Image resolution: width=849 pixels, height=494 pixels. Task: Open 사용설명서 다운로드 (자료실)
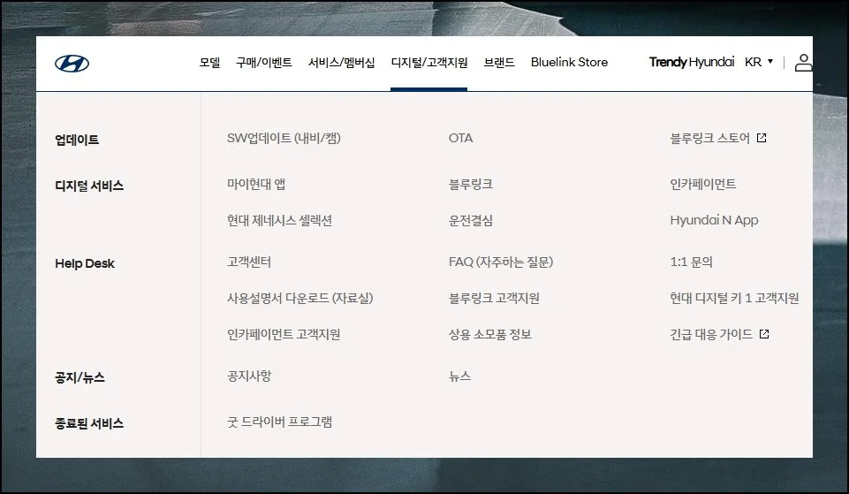(x=299, y=298)
